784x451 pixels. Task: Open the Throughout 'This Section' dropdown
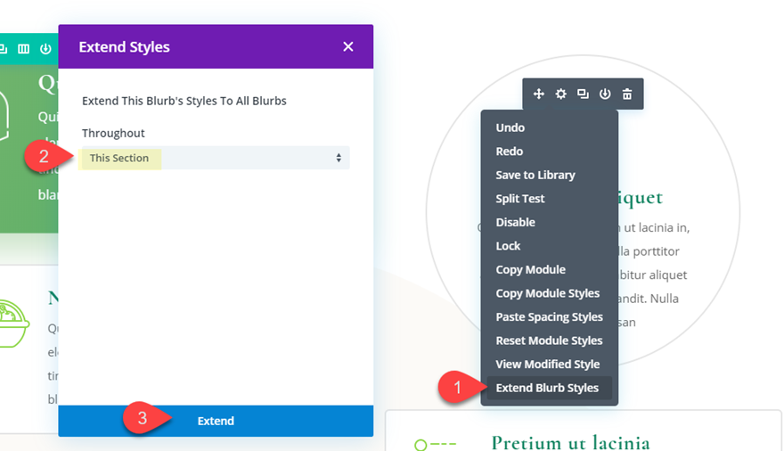pyautogui.click(x=215, y=158)
